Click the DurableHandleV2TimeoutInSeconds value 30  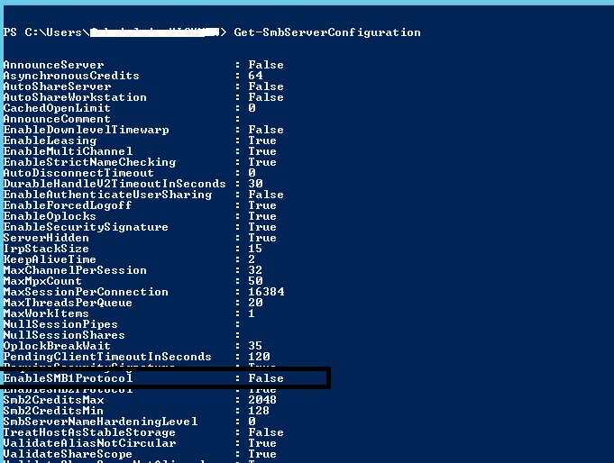coord(255,184)
